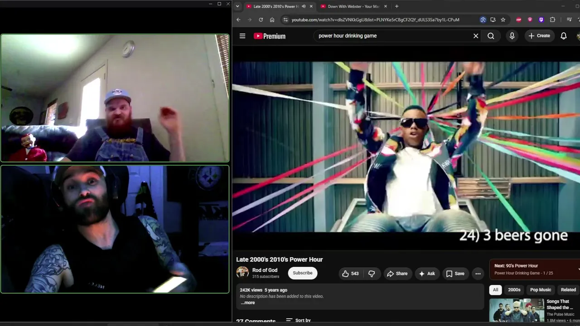Go to YouTube Premium home via logo
The width and height of the screenshot is (580, 326).
click(270, 36)
